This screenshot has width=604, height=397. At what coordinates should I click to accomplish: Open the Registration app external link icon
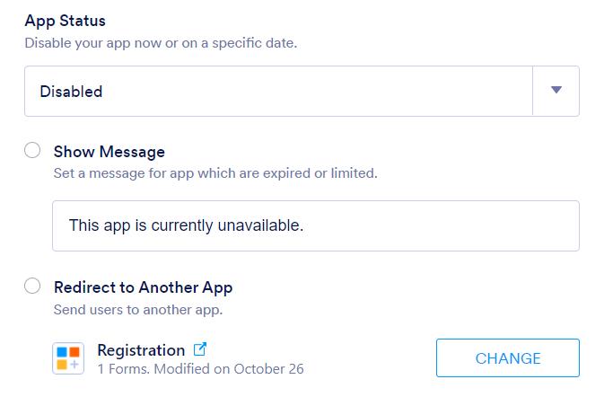point(200,349)
